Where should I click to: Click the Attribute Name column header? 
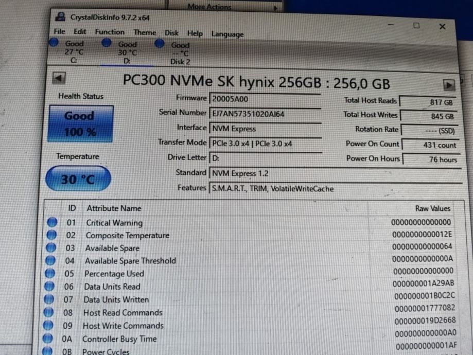click(114, 208)
